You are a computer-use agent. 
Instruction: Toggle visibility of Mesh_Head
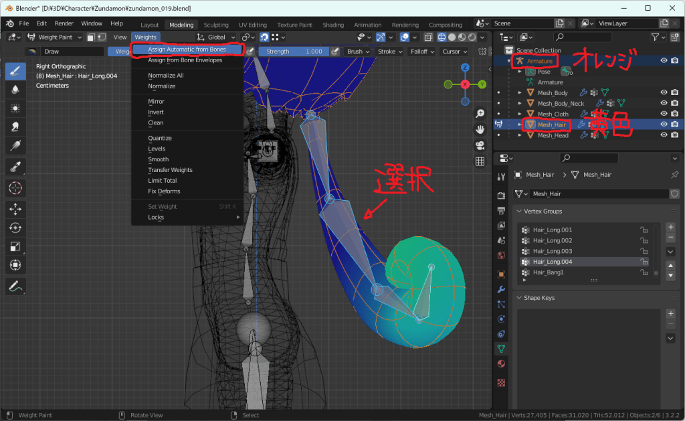pos(664,135)
